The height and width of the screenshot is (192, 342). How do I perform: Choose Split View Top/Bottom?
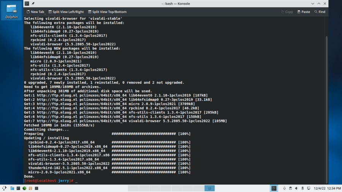point(107,12)
